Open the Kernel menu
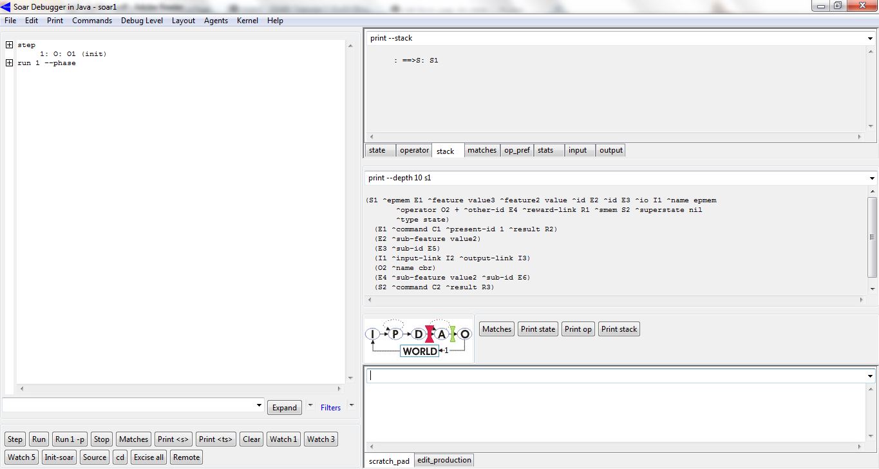This screenshot has width=879, height=469. (247, 21)
